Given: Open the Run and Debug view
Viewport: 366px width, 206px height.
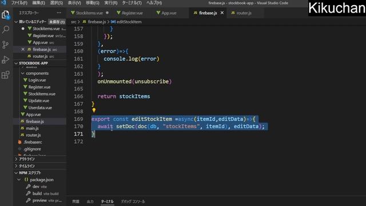Looking at the screenshot, I should [x=5, y=60].
